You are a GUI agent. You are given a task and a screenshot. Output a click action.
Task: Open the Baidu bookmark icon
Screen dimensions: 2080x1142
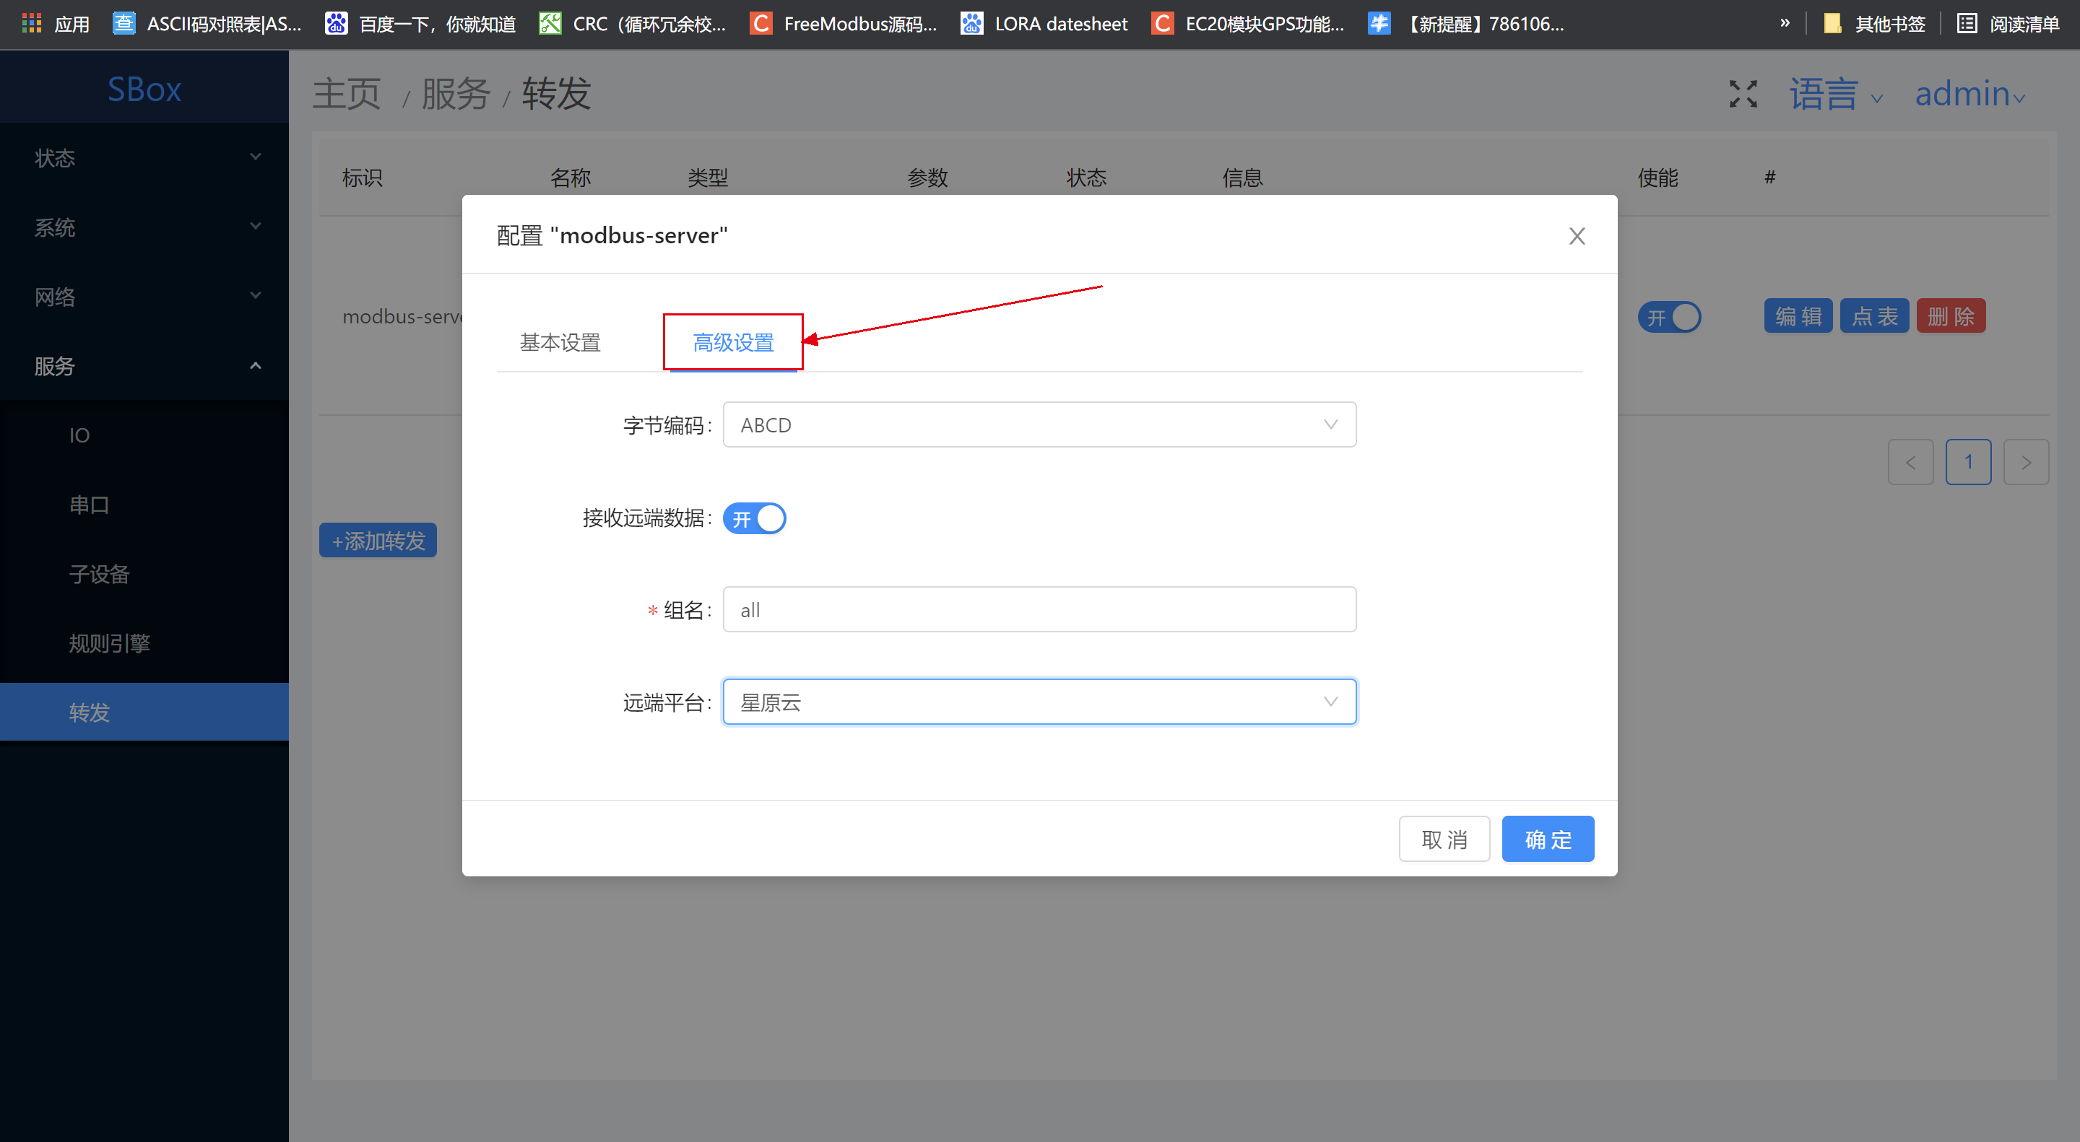click(336, 23)
